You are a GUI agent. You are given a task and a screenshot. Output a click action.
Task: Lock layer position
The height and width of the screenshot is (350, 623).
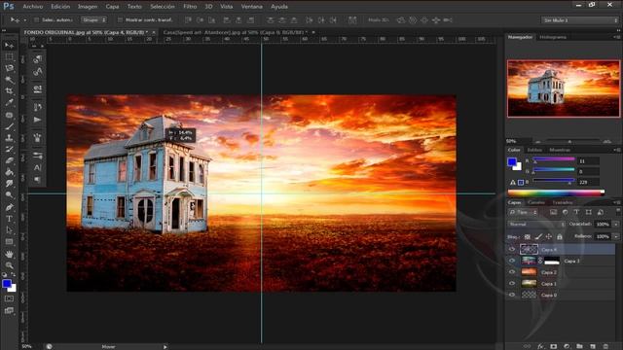[x=549, y=236]
